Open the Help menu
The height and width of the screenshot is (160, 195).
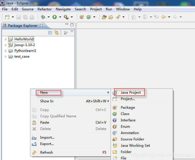point(138,9)
